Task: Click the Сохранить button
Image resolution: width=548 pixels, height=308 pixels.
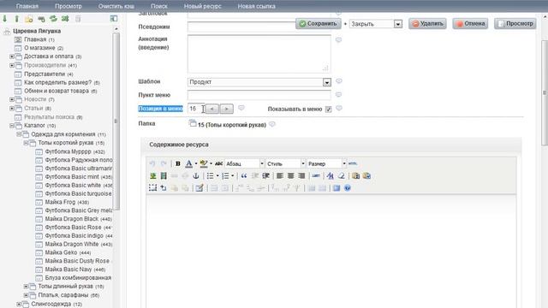Action: 318,24
